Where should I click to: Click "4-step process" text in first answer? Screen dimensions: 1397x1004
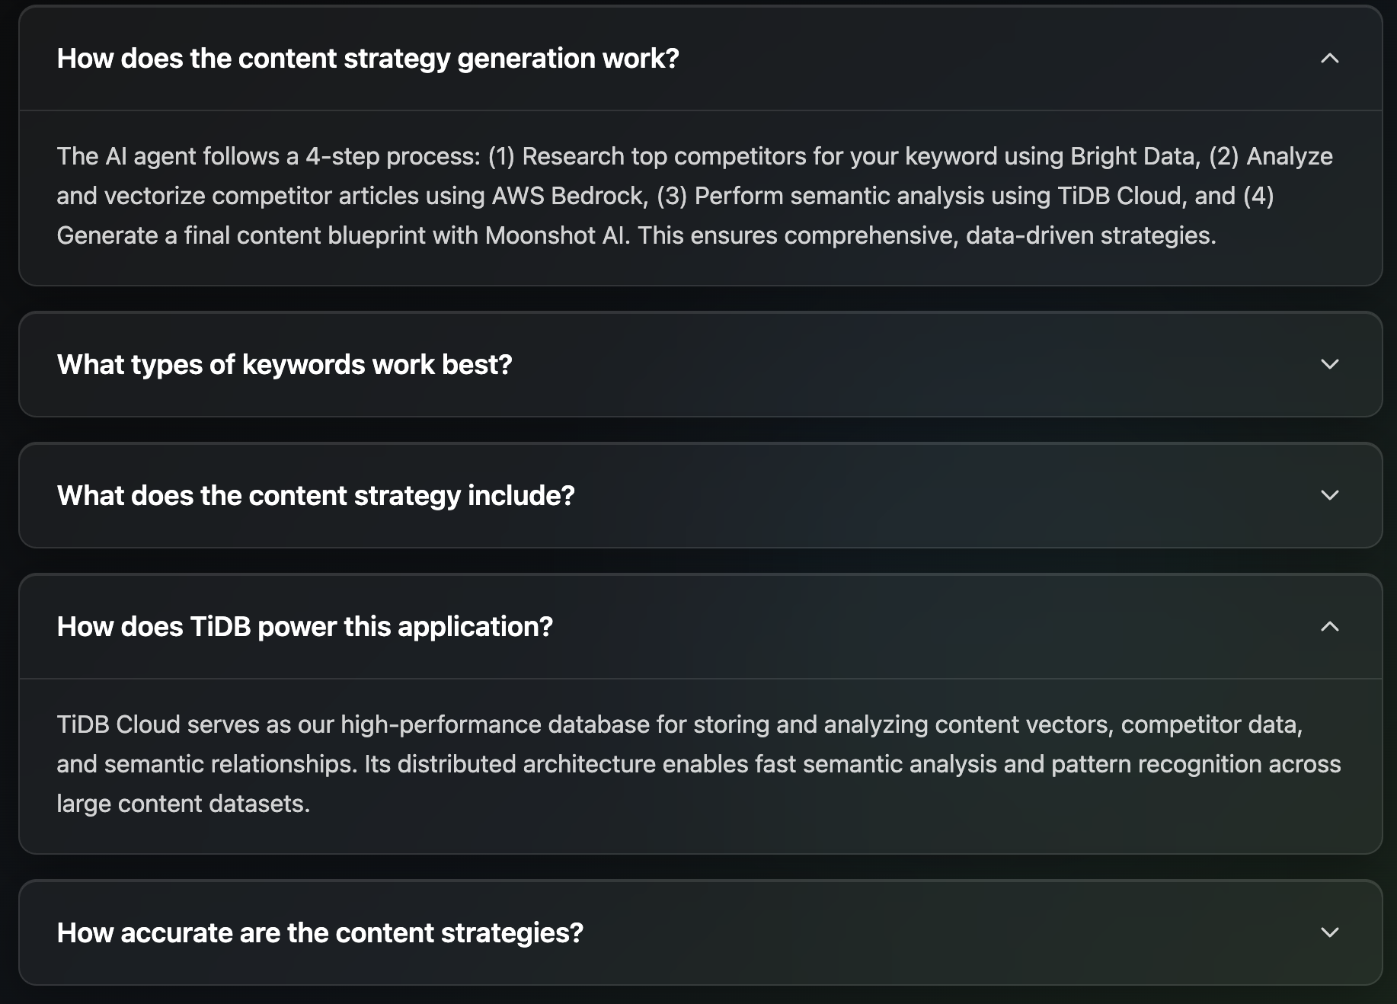click(x=393, y=156)
